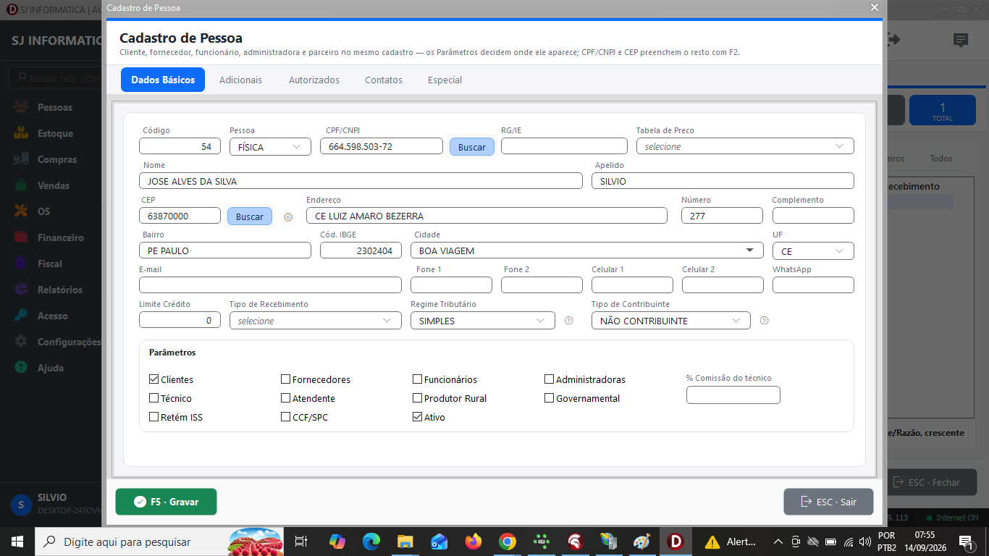Open the Cidade dropdown showing BOA VIAGEM
This screenshot has width=989, height=556.
pos(586,250)
